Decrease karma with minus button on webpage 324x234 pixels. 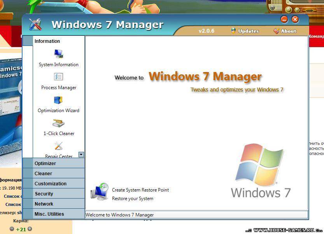[12, 229]
